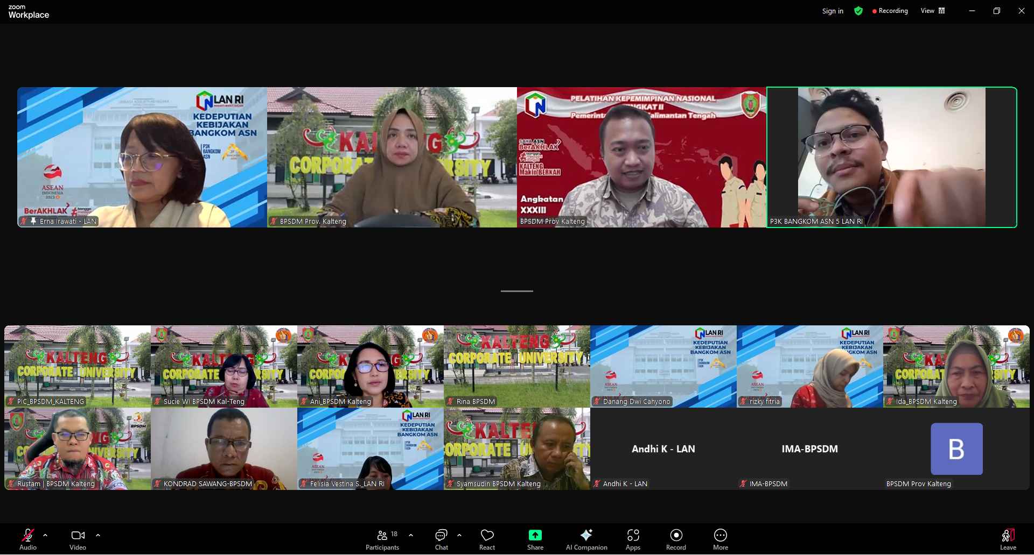Expand the arrow next to Chat
The height and width of the screenshot is (555, 1034).
pos(459,535)
